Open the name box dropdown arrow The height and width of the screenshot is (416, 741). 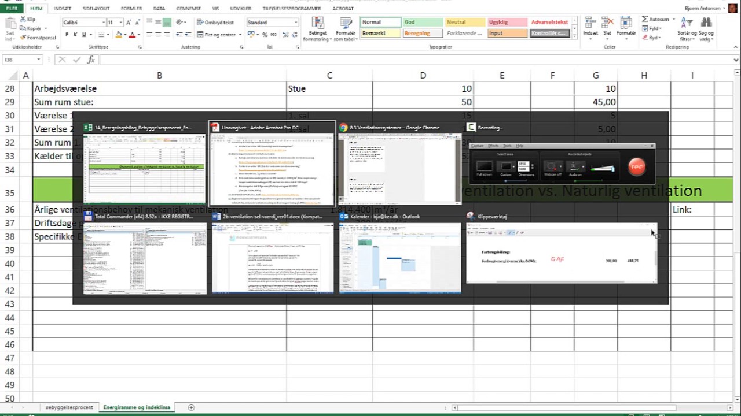pyautogui.click(x=39, y=60)
